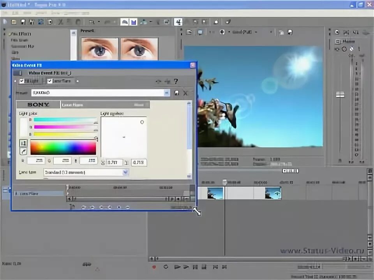The height and width of the screenshot is (280, 374).
Task: Click the G value input field
Action: pos(62,161)
